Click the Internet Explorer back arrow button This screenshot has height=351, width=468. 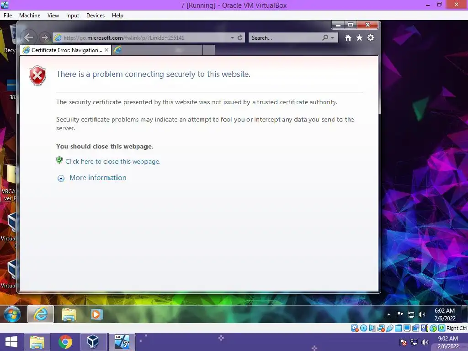point(29,37)
